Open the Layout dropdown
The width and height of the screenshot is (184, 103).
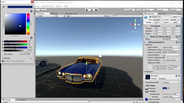[x=175, y=10]
